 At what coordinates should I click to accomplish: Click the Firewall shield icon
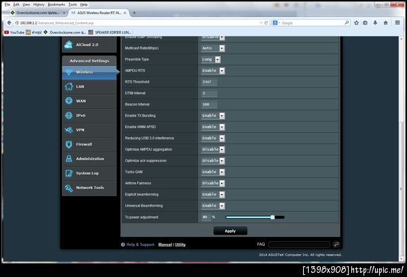(x=69, y=144)
